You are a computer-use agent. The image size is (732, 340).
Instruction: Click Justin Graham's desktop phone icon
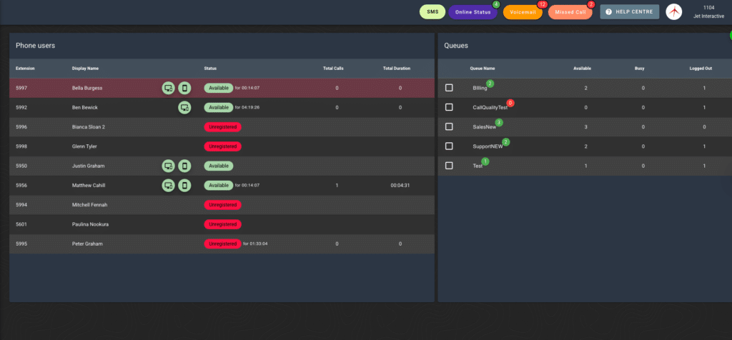coord(168,166)
